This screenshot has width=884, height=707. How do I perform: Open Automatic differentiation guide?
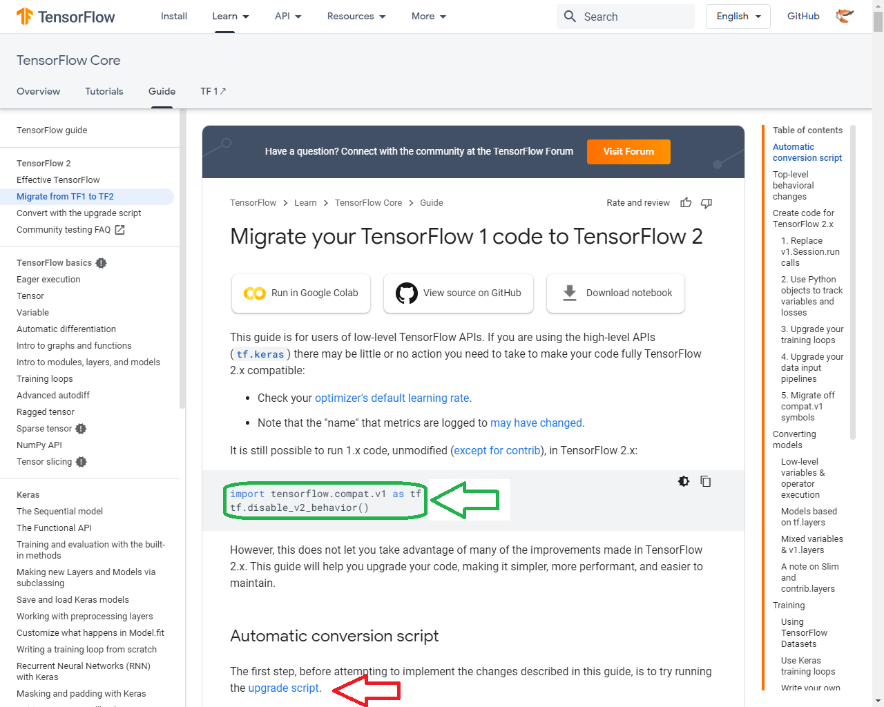coord(66,329)
